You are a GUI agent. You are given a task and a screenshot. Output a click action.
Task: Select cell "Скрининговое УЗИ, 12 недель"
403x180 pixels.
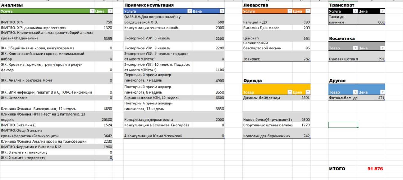point(158,98)
